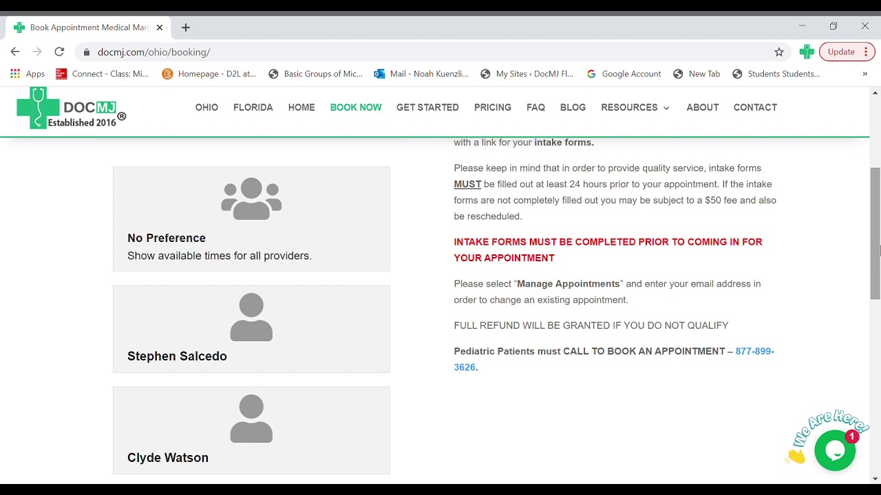Close the Book Appointment tab
Image resolution: width=881 pixels, height=495 pixels.
tap(160, 27)
